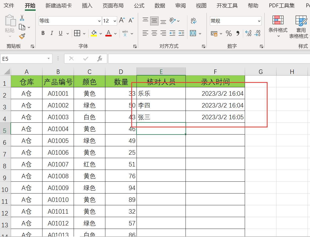Apply percent style
Image resolution: width=310 pixels, height=237 pixels.
tap(229, 33)
